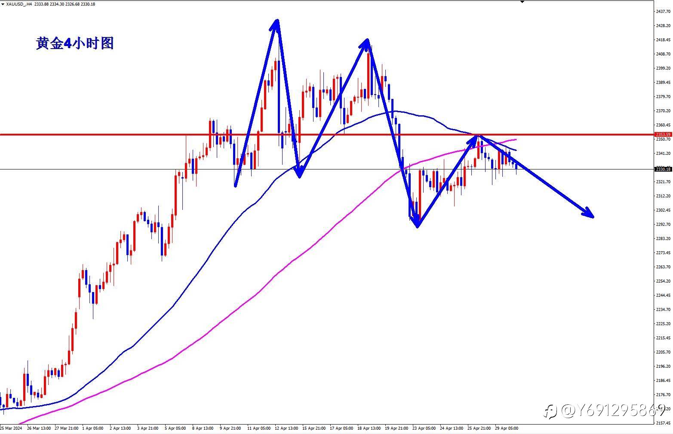Click the 2408.70 price axis label
The width and height of the screenshot is (673, 434).
[664, 54]
